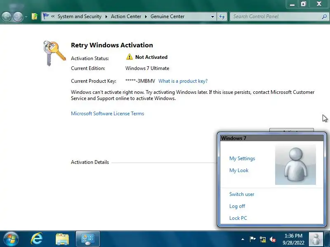Expand arrow after Action Center
This screenshot has width=330, height=247.
tap(146, 16)
